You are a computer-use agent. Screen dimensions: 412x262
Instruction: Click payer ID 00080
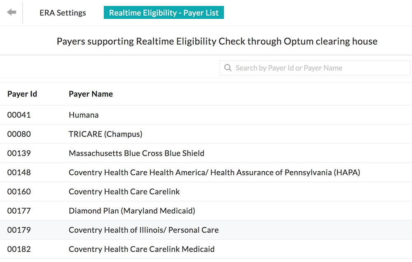(19, 134)
